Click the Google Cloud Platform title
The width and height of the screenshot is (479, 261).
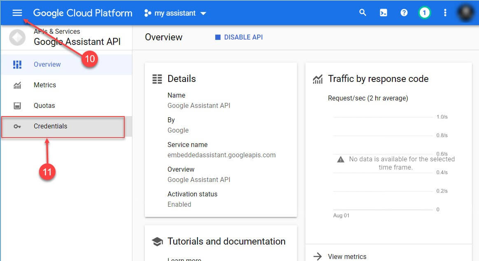coord(83,13)
